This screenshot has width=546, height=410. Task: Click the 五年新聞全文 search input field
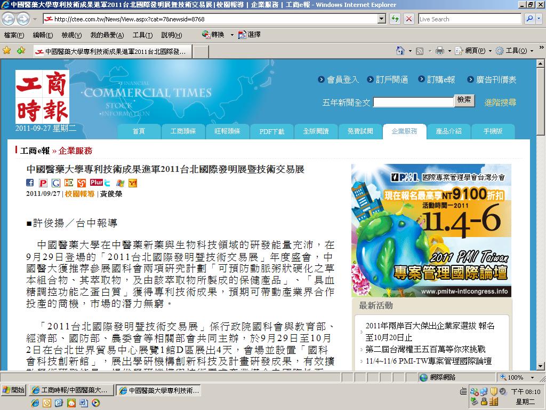click(x=413, y=102)
